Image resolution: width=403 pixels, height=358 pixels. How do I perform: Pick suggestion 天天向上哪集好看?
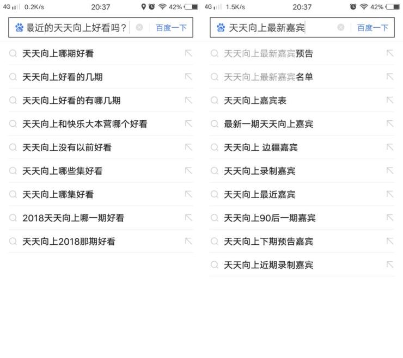coord(101,194)
